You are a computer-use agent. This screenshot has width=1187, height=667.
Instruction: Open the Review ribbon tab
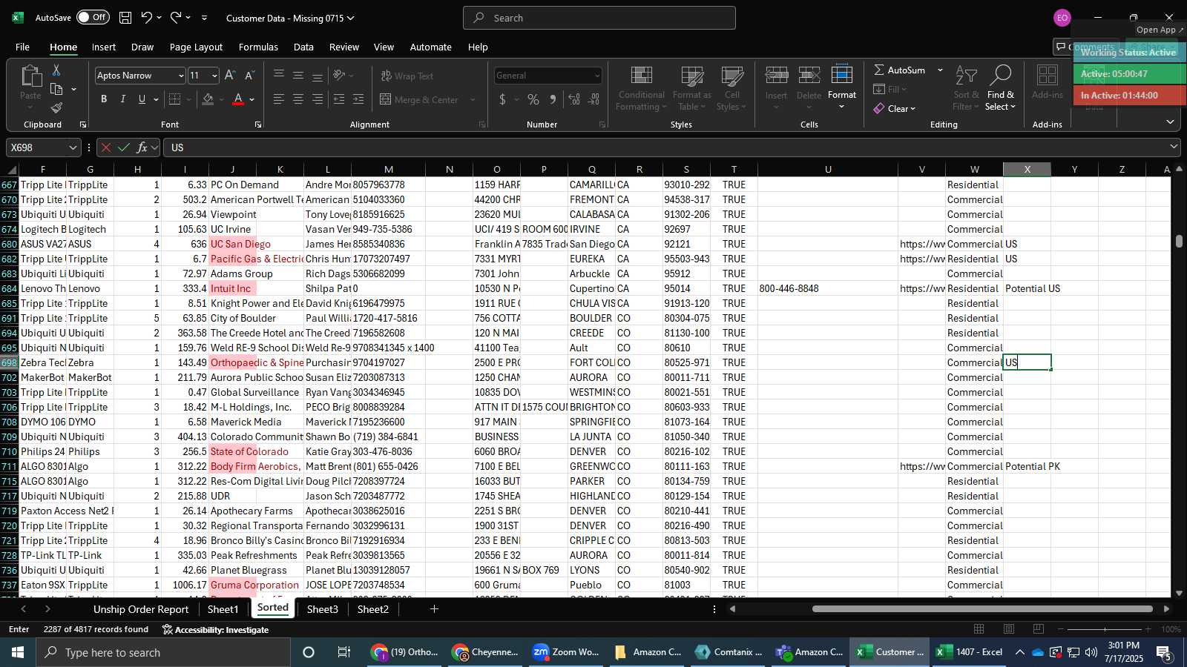click(344, 47)
